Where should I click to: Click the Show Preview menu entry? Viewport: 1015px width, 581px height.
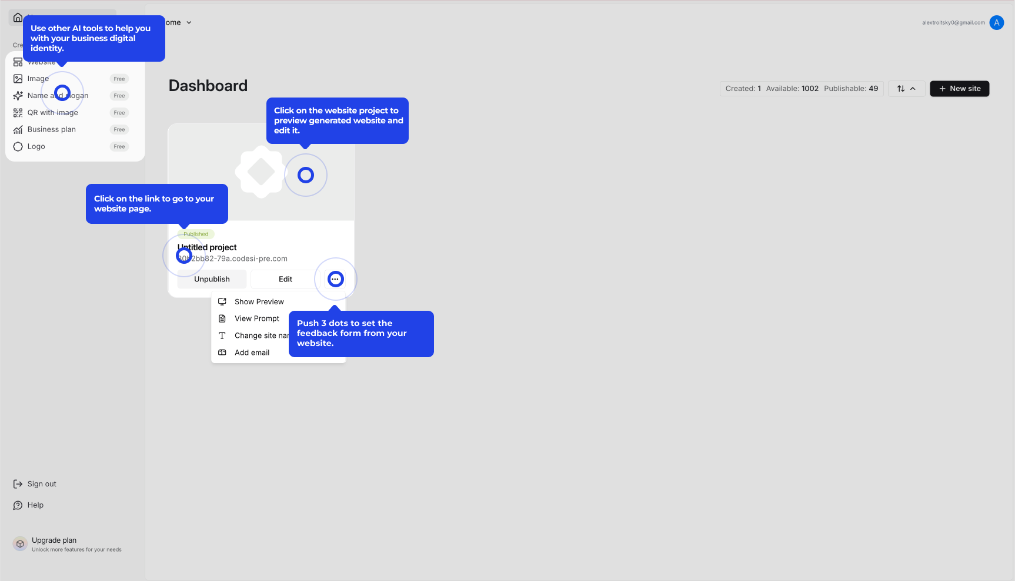(259, 301)
